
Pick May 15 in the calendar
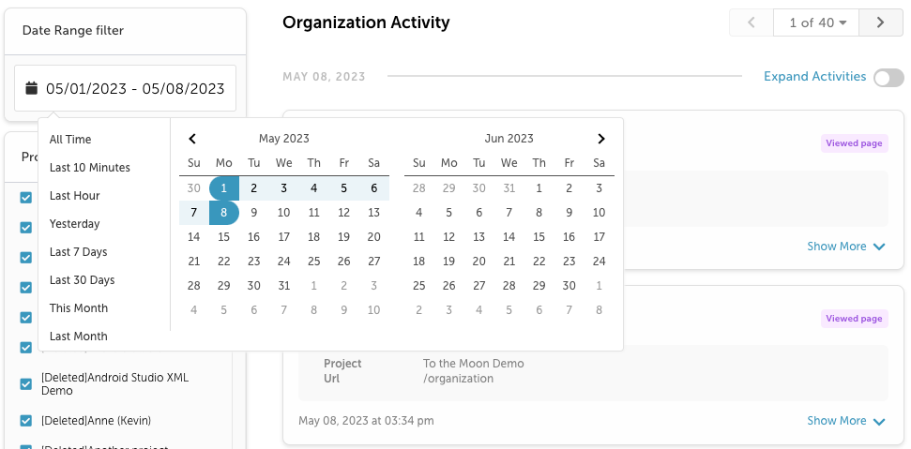(x=223, y=236)
